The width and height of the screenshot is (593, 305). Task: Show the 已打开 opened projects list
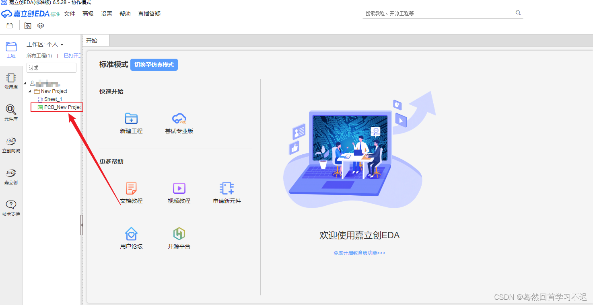(x=72, y=56)
